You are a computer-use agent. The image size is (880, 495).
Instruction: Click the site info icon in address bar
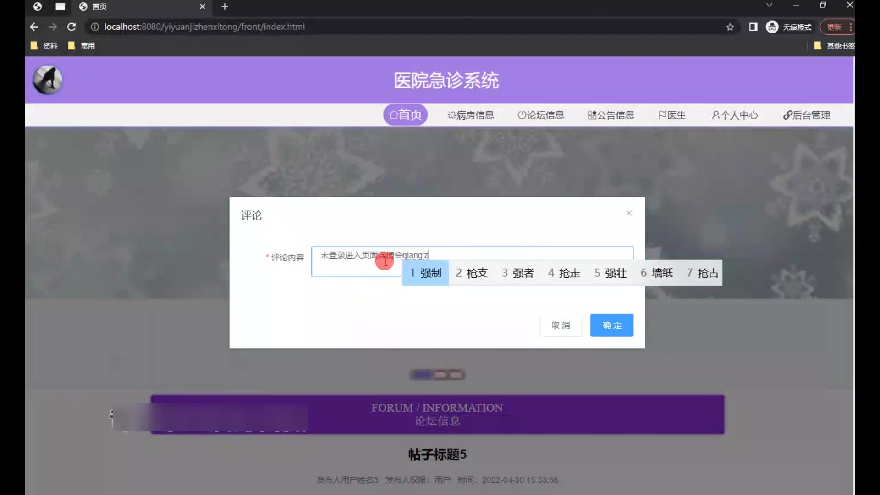(x=94, y=27)
